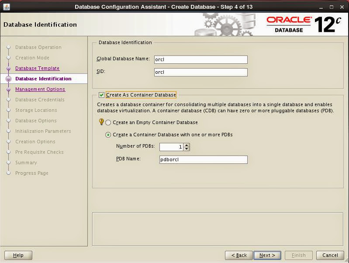Open the Database Template step link
The height and width of the screenshot is (263, 349).
point(38,68)
